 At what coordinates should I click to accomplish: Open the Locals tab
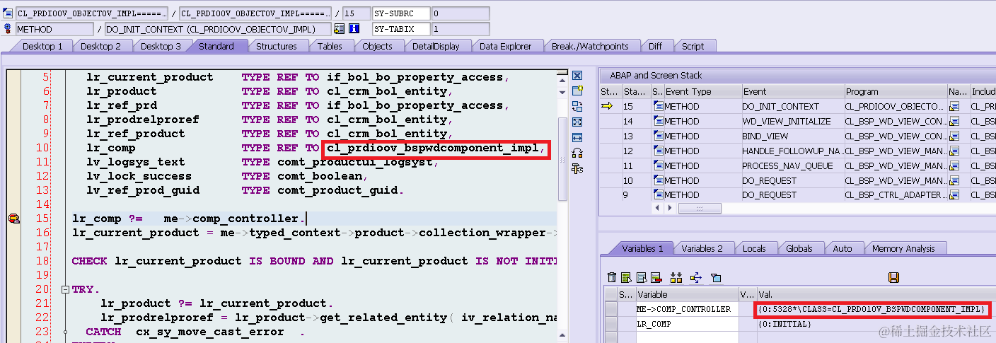[x=754, y=248]
